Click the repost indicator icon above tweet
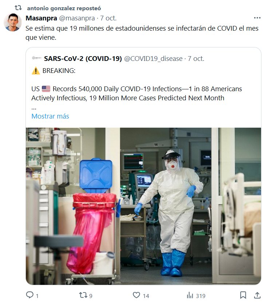This screenshot has width=268, height=302. (18, 8)
